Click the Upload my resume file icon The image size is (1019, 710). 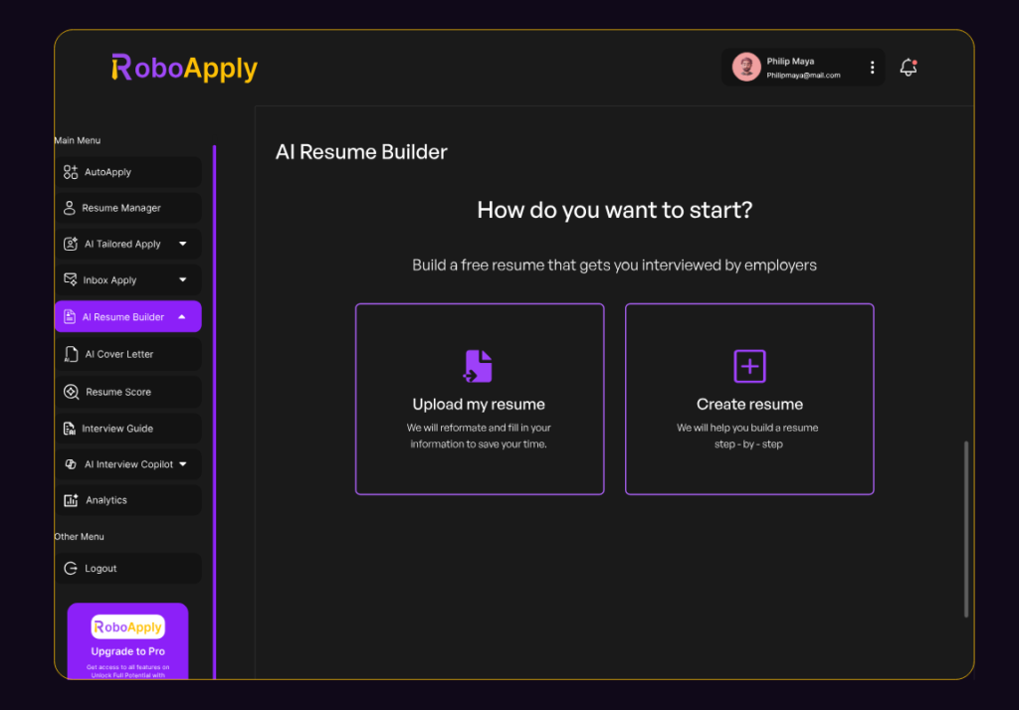pyautogui.click(x=479, y=366)
